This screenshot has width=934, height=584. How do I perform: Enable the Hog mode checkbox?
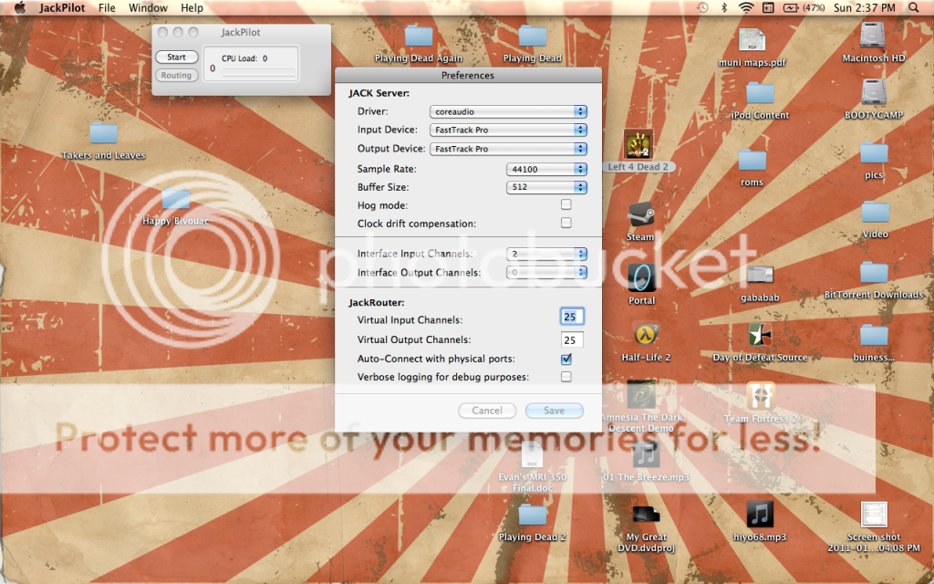pyautogui.click(x=566, y=205)
